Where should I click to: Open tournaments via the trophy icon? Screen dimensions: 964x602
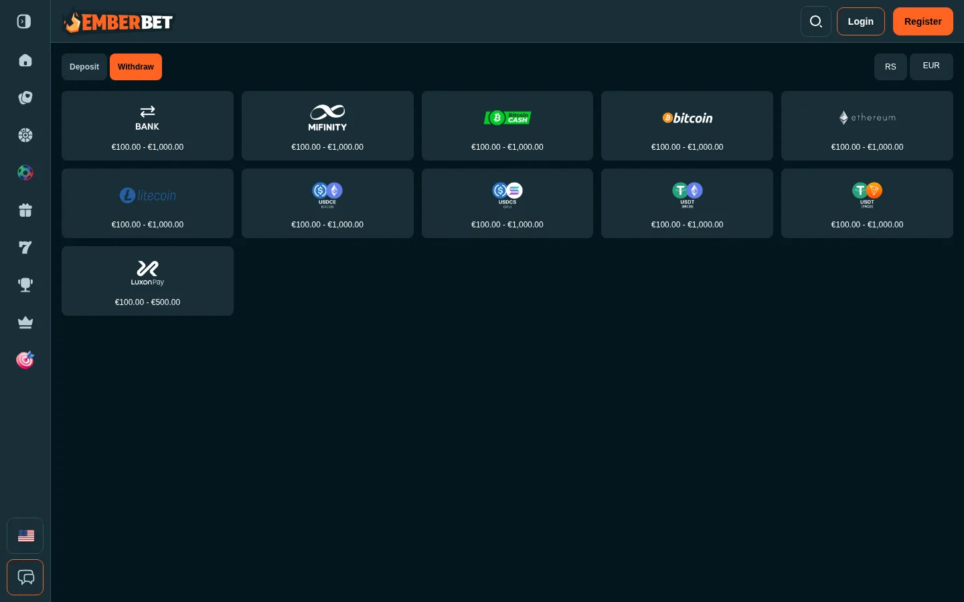tap(25, 285)
